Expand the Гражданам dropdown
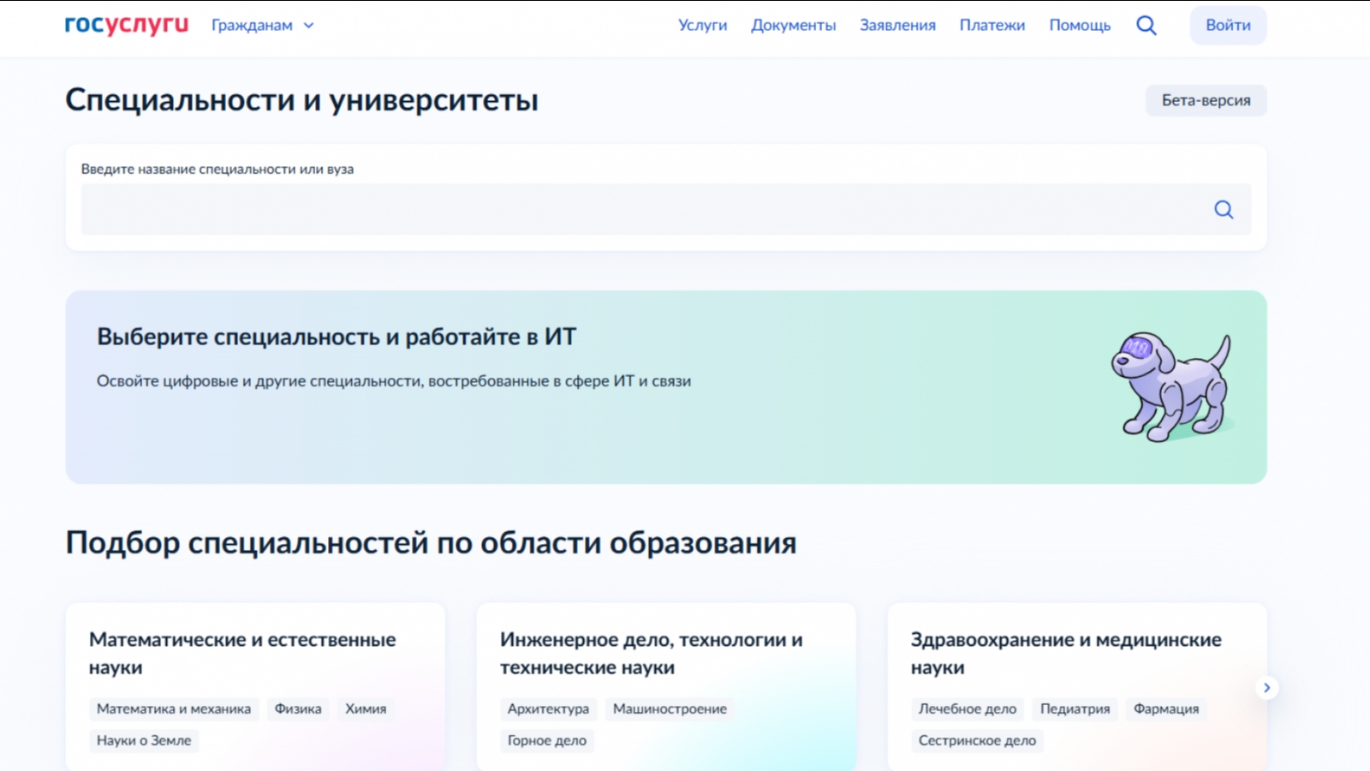 coord(263,26)
